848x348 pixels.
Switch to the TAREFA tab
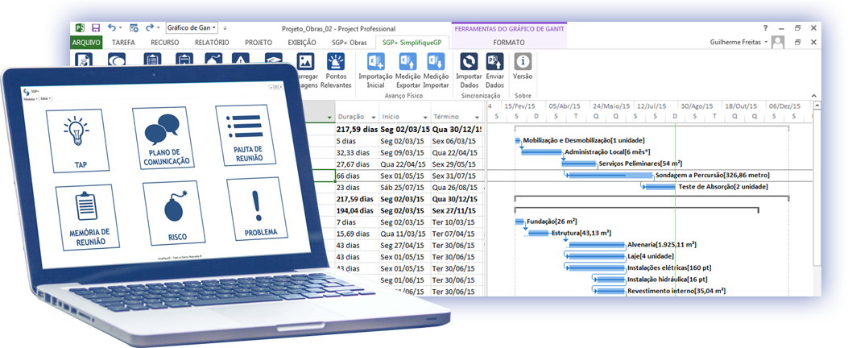click(123, 42)
